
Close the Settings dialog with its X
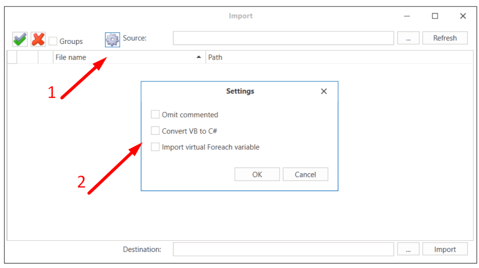pyautogui.click(x=324, y=91)
